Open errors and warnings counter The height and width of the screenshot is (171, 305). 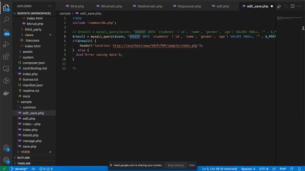pos(46,169)
